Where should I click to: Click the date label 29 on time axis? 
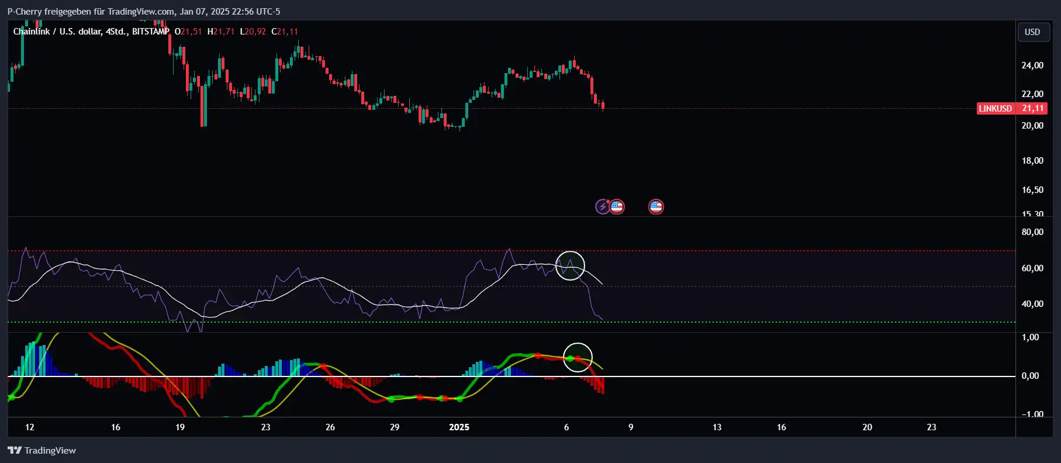point(395,427)
